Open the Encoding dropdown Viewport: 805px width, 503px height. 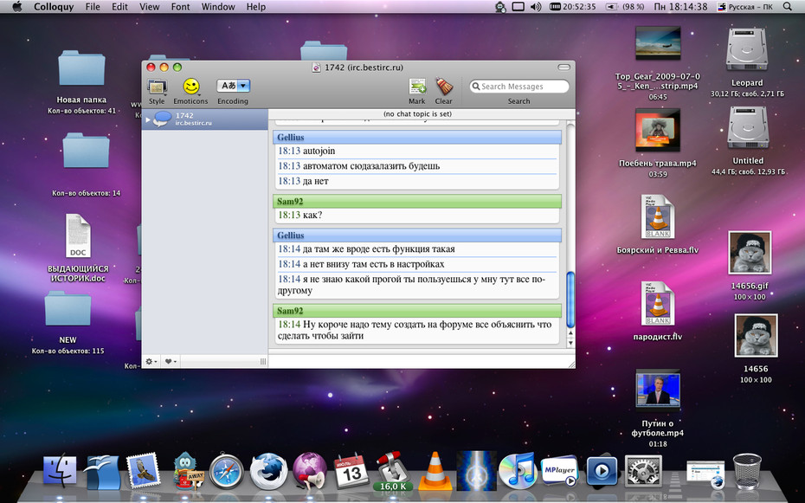(x=233, y=86)
